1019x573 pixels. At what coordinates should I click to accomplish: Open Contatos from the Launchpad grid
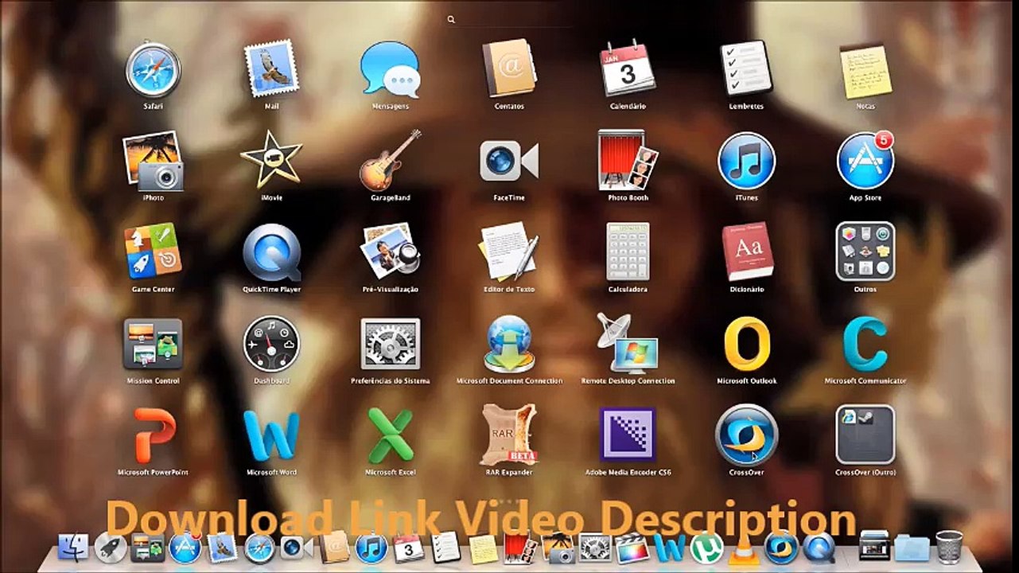509,69
